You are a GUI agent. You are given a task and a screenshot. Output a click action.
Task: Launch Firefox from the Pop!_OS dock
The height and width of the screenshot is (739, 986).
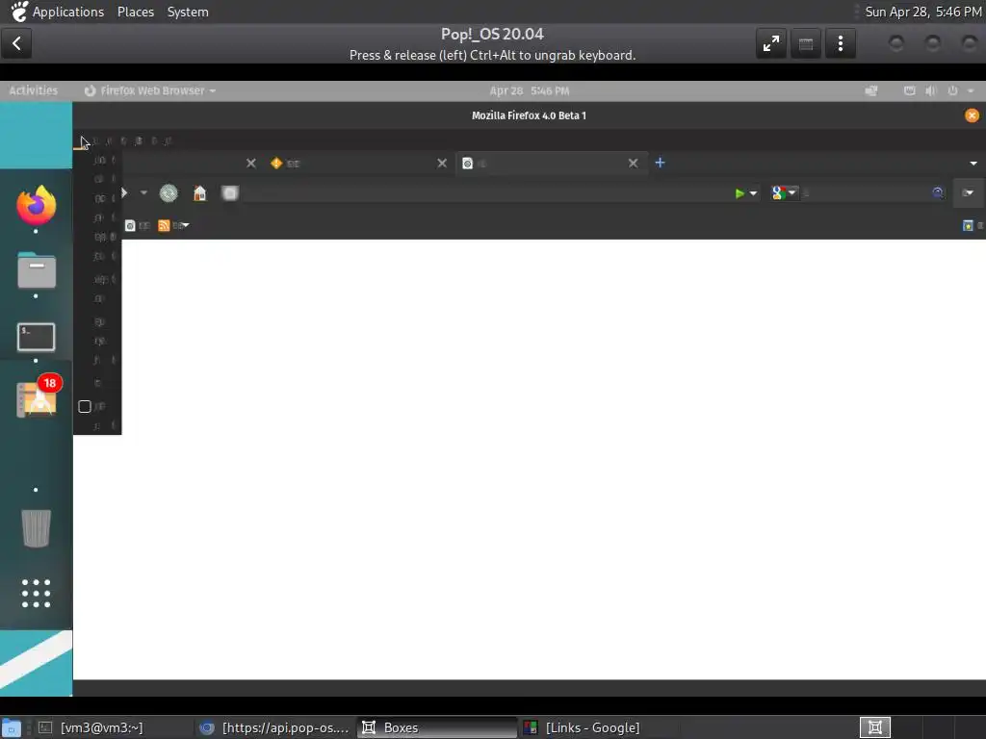[x=36, y=206]
